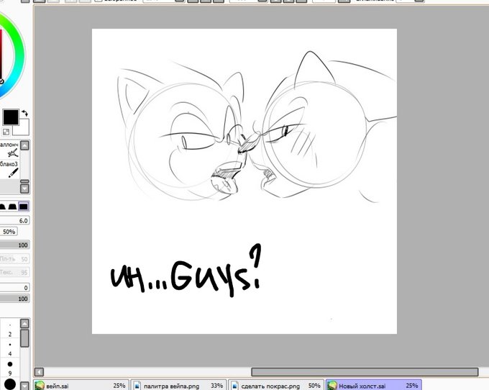This screenshot has height=390, width=489.
Task: Switch to the вейп.sai document tab
Action: [81, 386]
